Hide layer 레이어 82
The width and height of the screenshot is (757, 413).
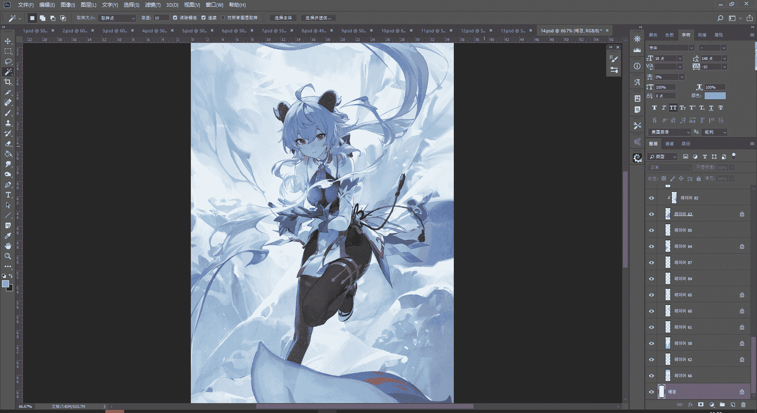(651, 198)
